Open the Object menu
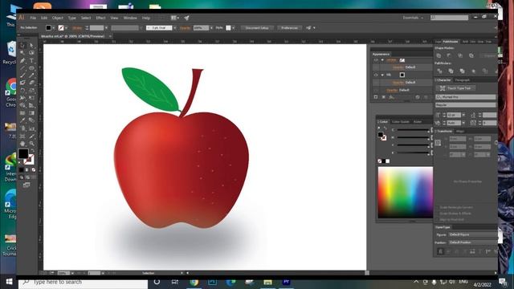The height and width of the screenshot is (289, 514). [x=57, y=18]
